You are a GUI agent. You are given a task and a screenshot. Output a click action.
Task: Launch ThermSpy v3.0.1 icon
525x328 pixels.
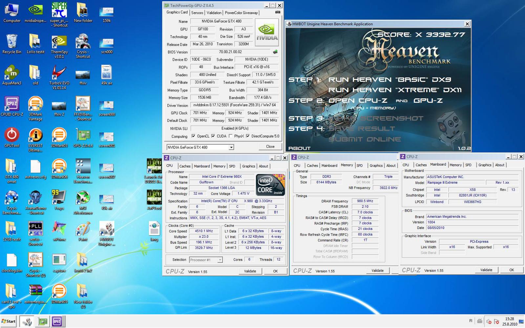tap(59, 46)
